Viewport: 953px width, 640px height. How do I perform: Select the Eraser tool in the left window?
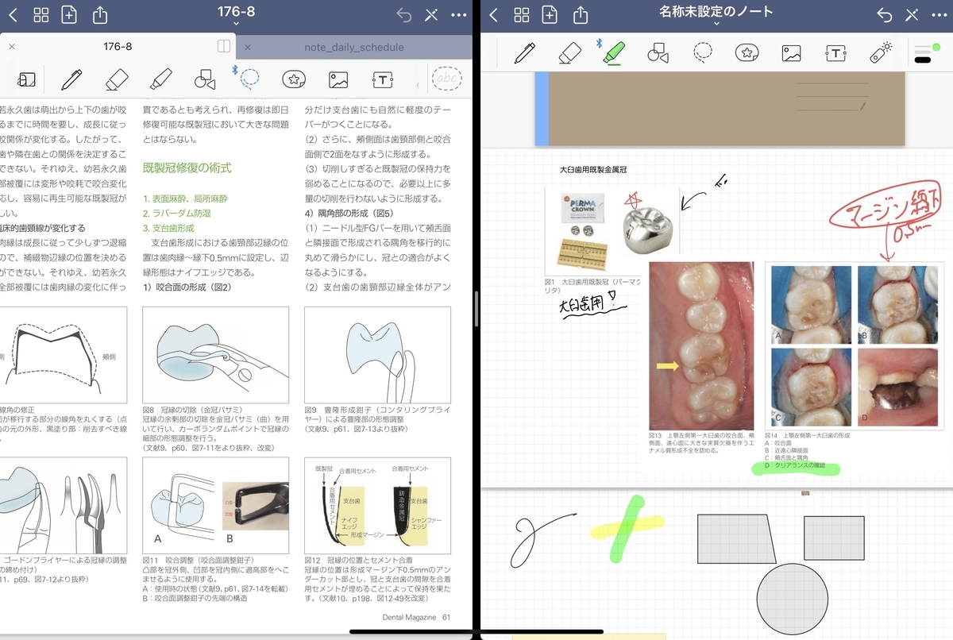pos(118,79)
